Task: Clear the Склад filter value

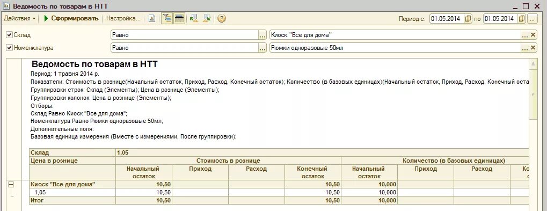Action: [x=533, y=35]
